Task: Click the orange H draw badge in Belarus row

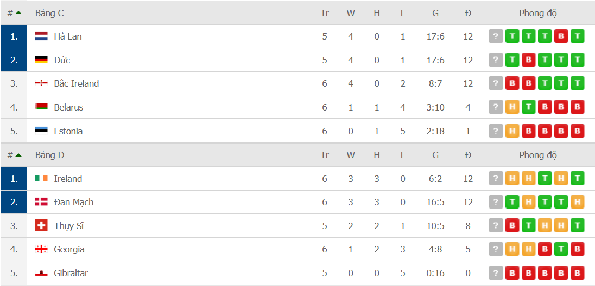Action: point(512,107)
